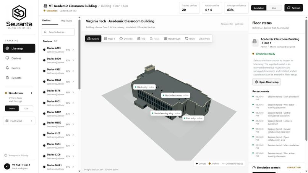Image resolution: width=308 pixels, height=173 pixels.
Task: Click the Anonymous IDs only info icon
Action: pos(6,155)
